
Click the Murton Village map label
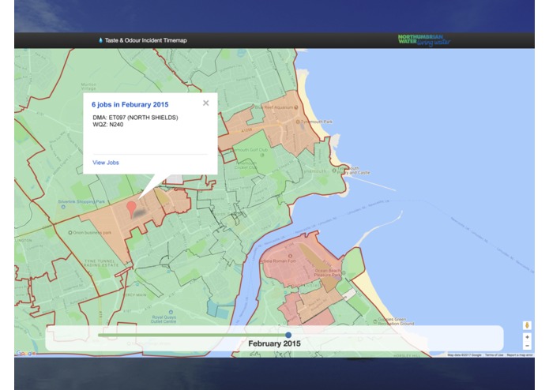point(88,86)
